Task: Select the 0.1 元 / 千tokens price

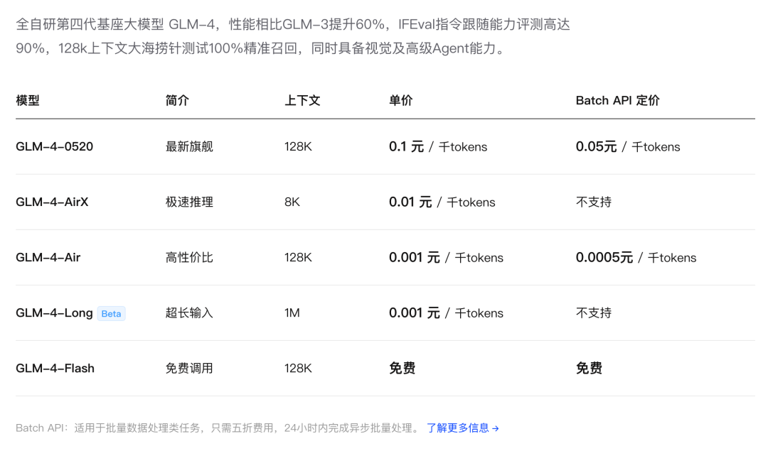Action: 438,147
